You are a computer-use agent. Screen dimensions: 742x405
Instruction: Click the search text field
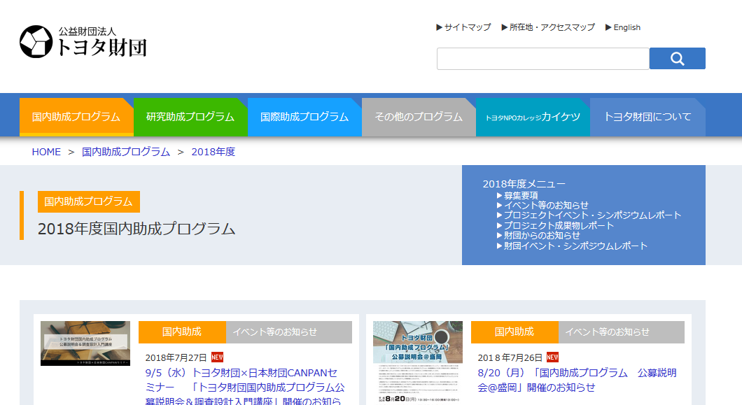click(542, 59)
